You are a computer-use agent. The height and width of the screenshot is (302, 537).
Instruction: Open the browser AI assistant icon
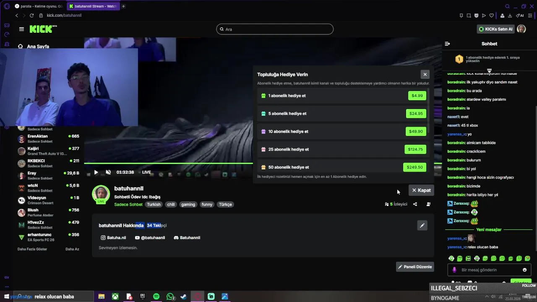coord(520,16)
